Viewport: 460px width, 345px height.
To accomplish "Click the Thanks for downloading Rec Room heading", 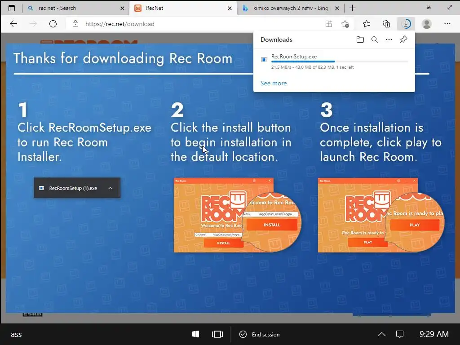I will point(123,58).
